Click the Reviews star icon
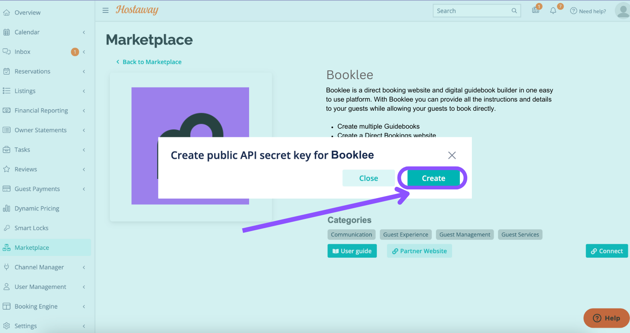Viewport: 630px width, 333px height. pyautogui.click(x=6, y=169)
